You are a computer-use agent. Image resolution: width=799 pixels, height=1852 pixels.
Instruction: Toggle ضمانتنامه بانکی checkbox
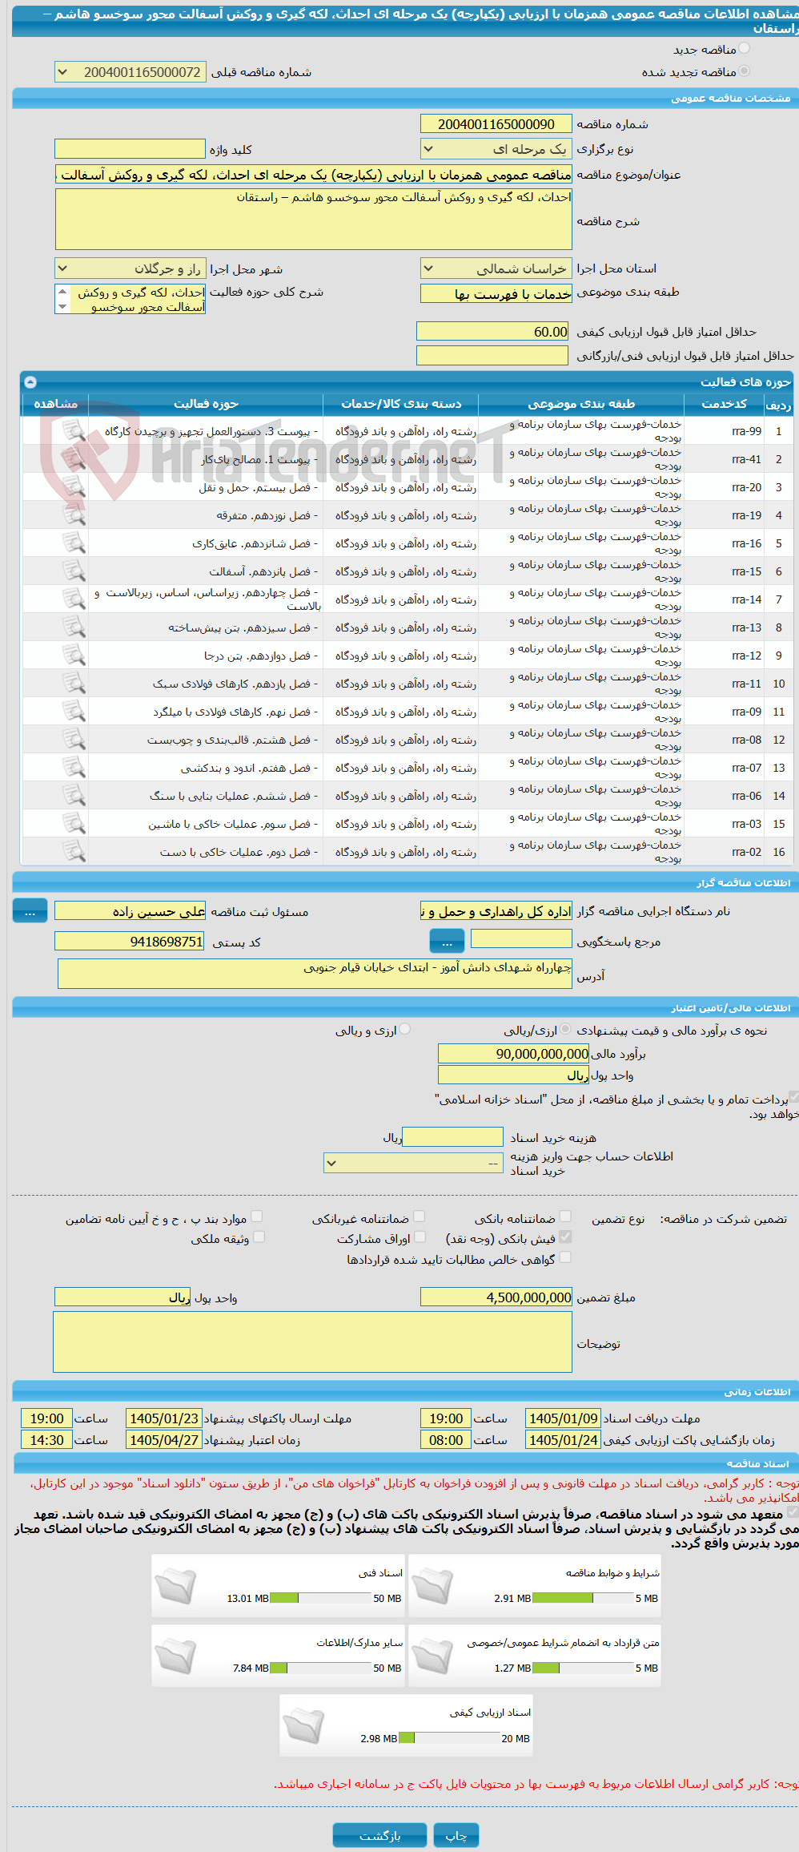(565, 1217)
